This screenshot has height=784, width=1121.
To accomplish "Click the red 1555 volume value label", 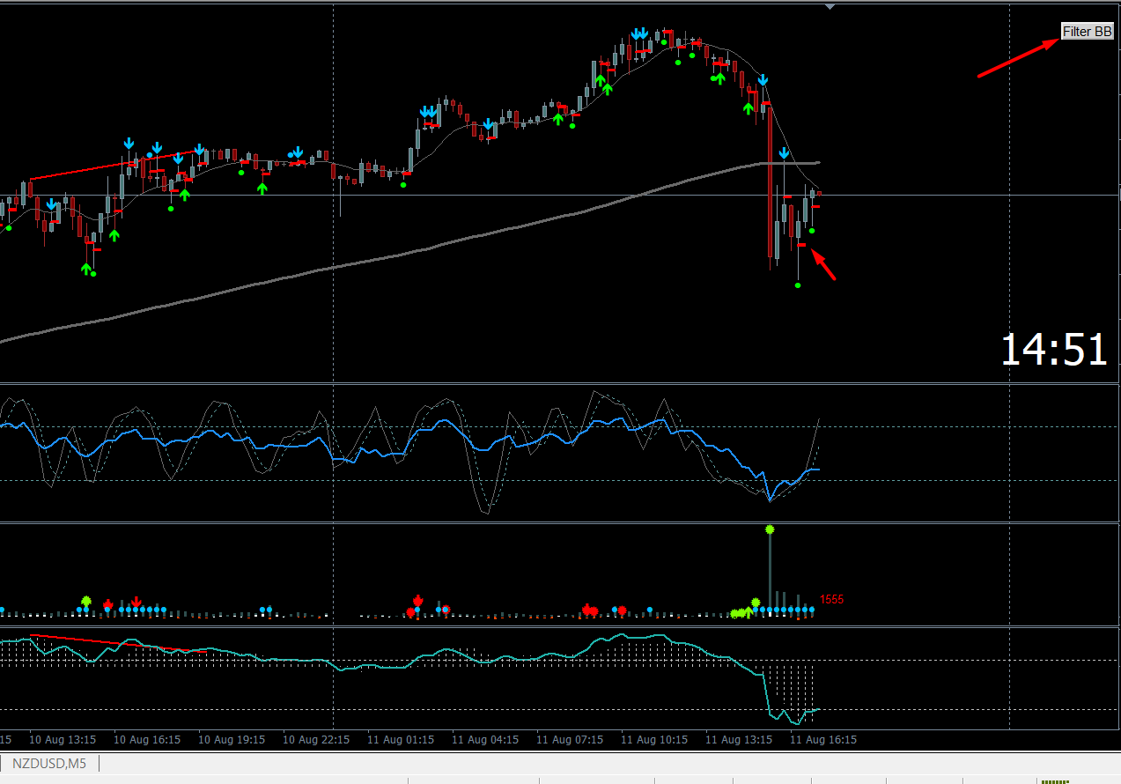I will 831,600.
